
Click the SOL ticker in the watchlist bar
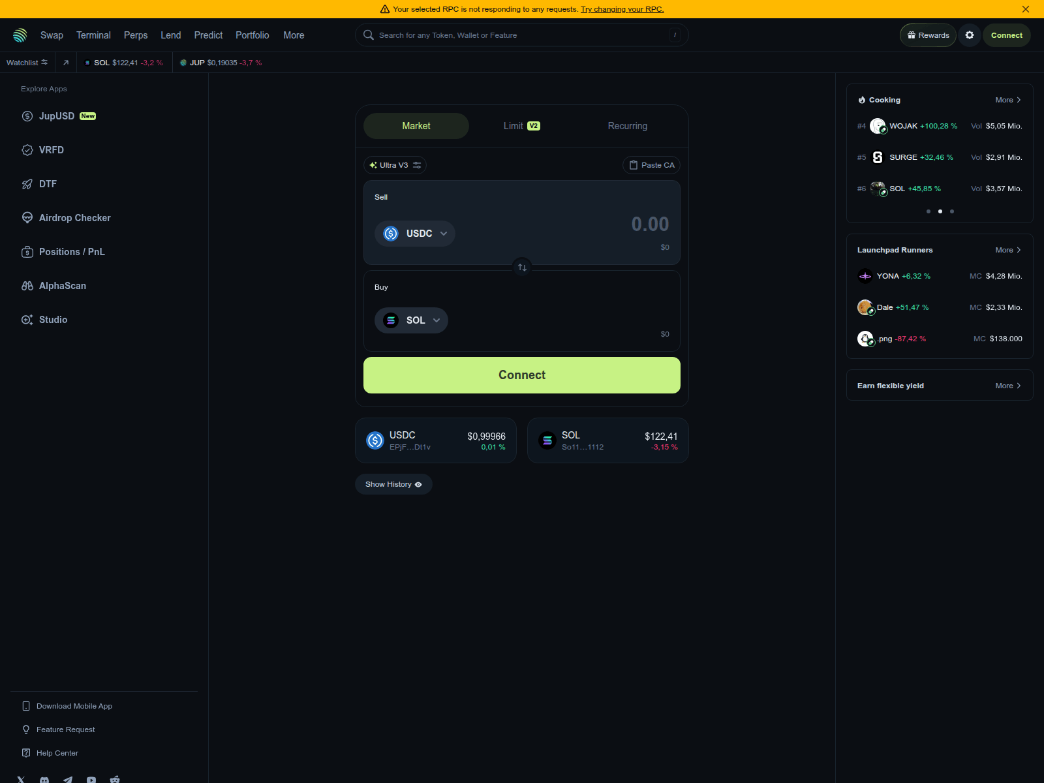tap(124, 63)
